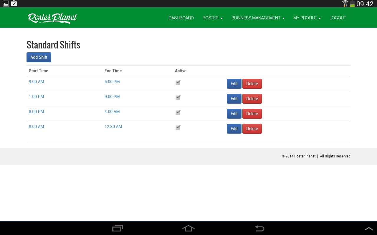Screen dimensions: 377x235
Task: Delete the 8:00 AM to 12:30 AM shift
Action: 252,129
